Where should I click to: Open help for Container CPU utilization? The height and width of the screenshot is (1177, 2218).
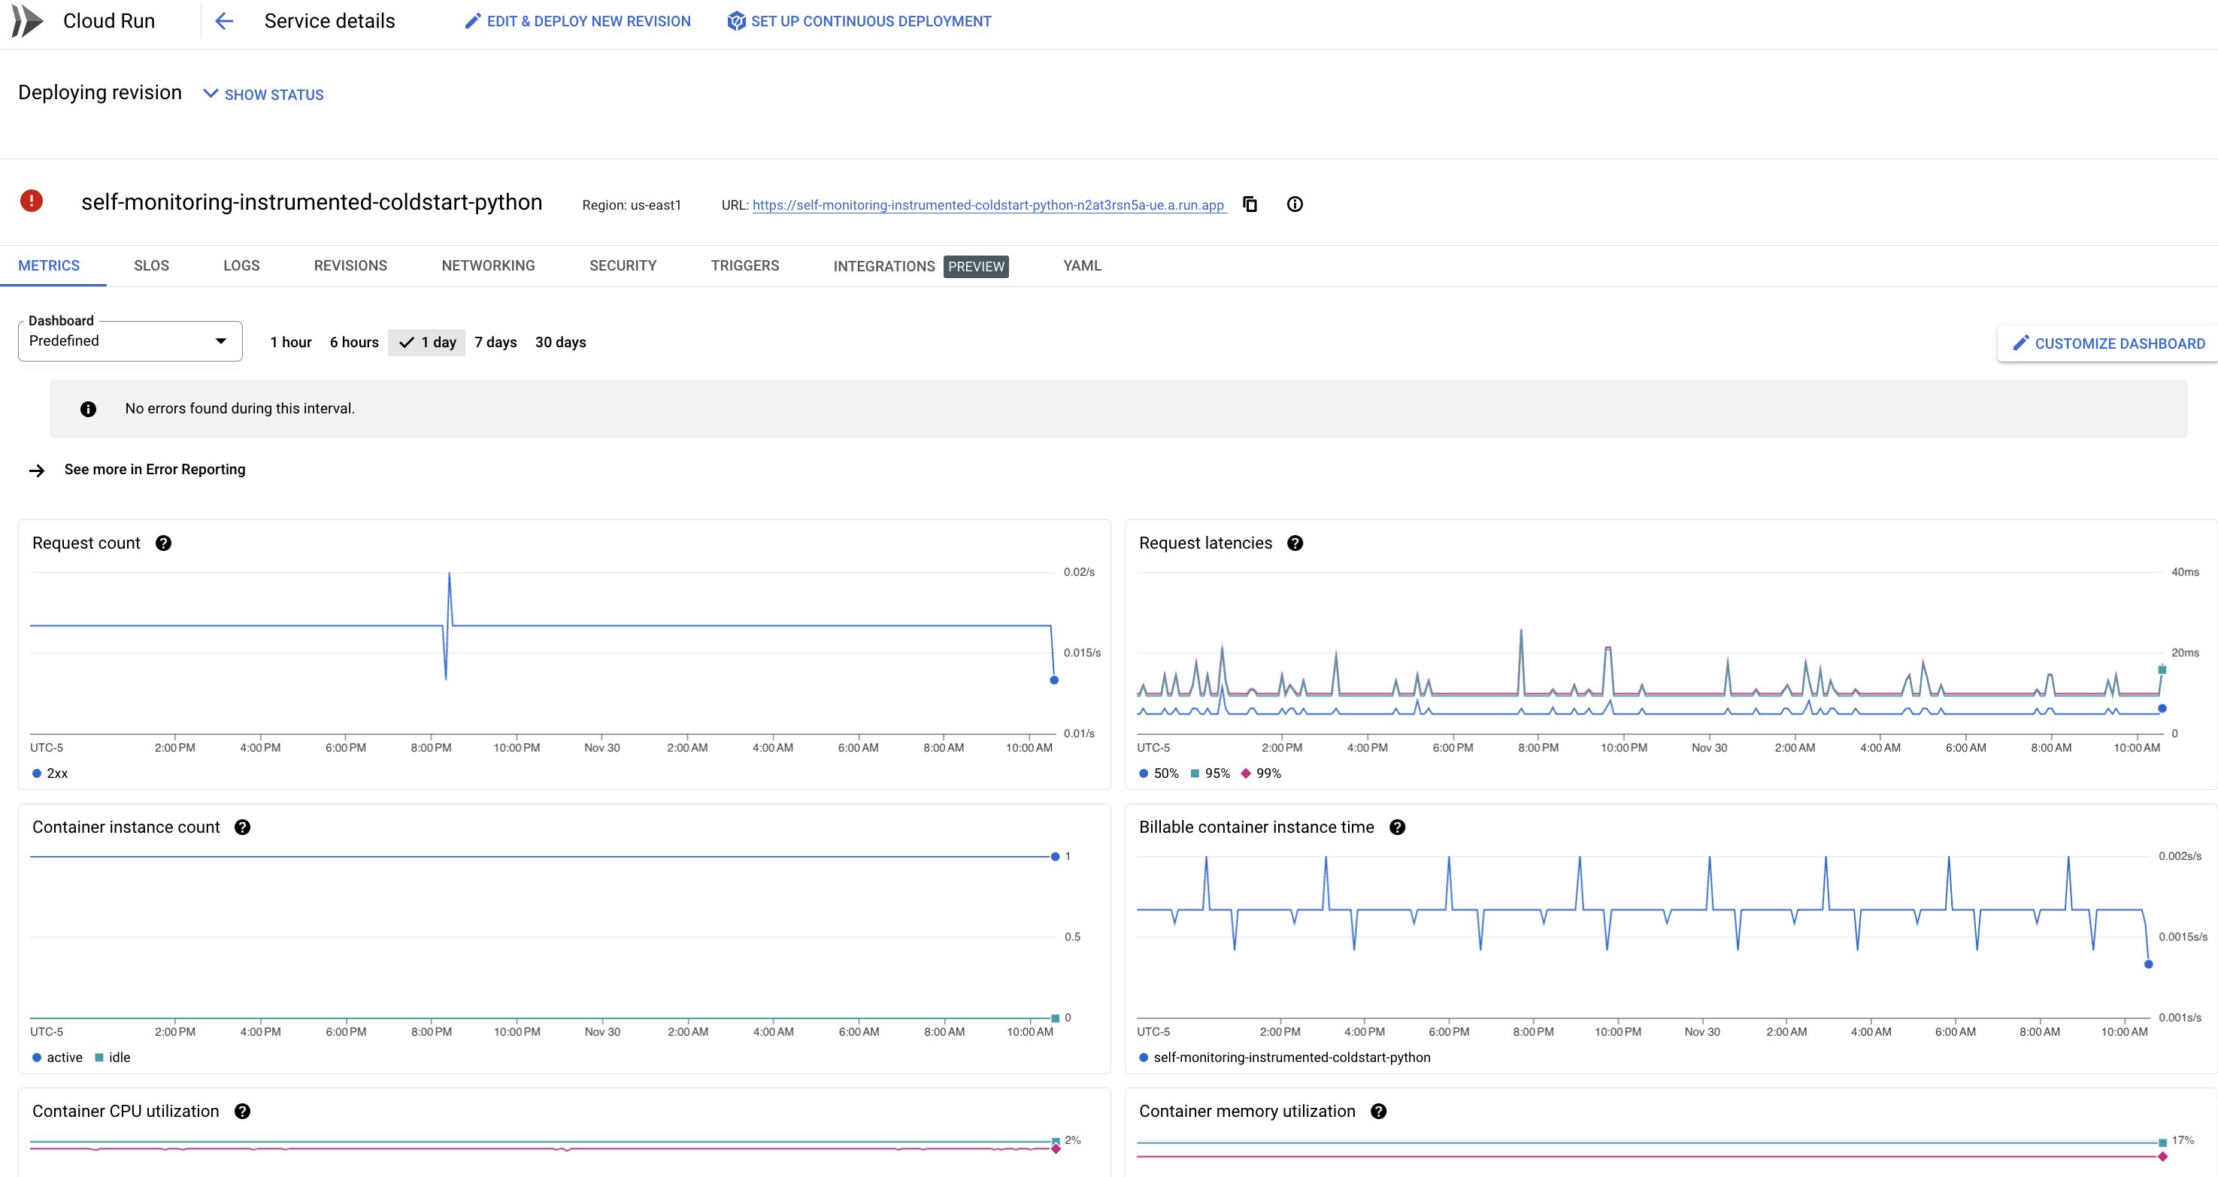pos(243,1112)
